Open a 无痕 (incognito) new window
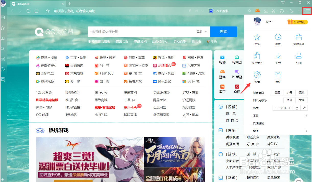Screen dimensions: 312x182 (302, 93)
